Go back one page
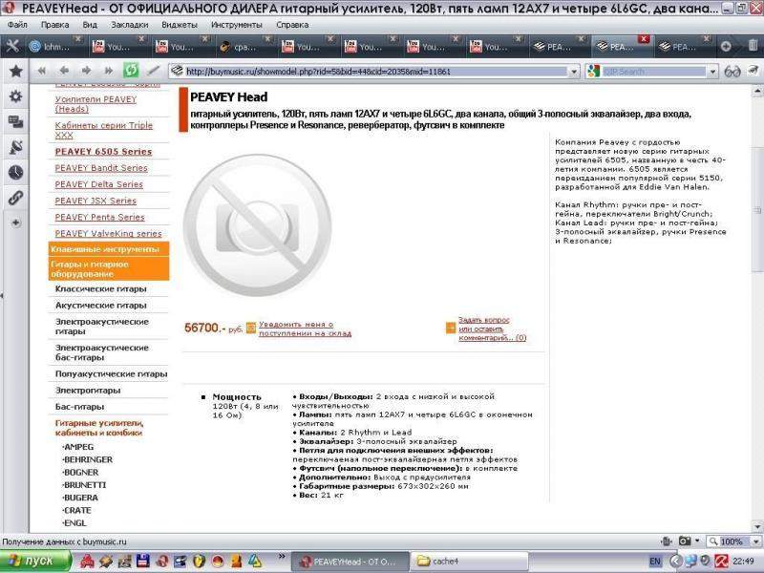 pyautogui.click(x=64, y=71)
